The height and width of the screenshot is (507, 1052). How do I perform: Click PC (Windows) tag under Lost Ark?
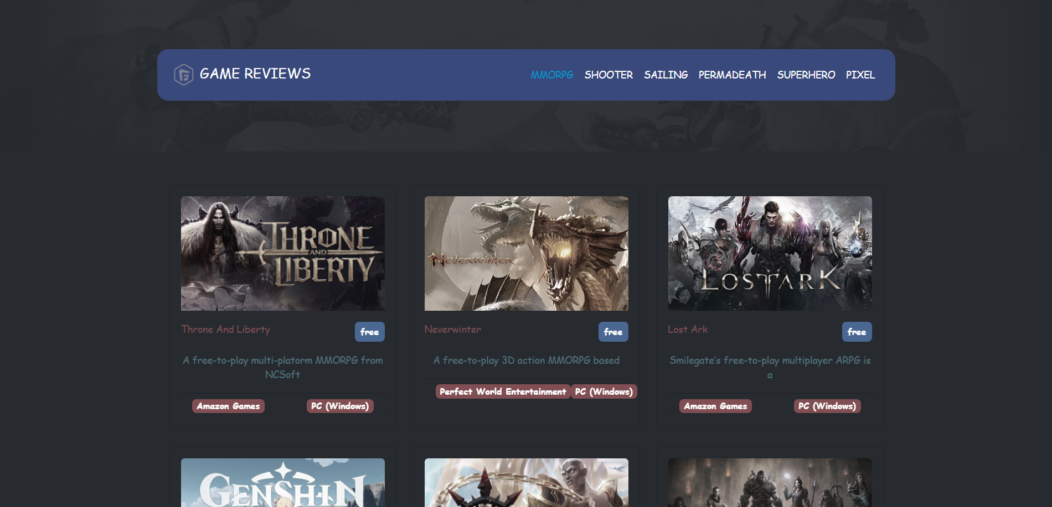[827, 406]
